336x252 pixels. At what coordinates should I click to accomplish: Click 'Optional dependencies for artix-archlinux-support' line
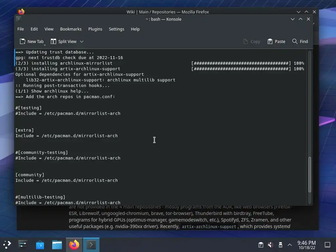pyautogui.click(x=79, y=74)
